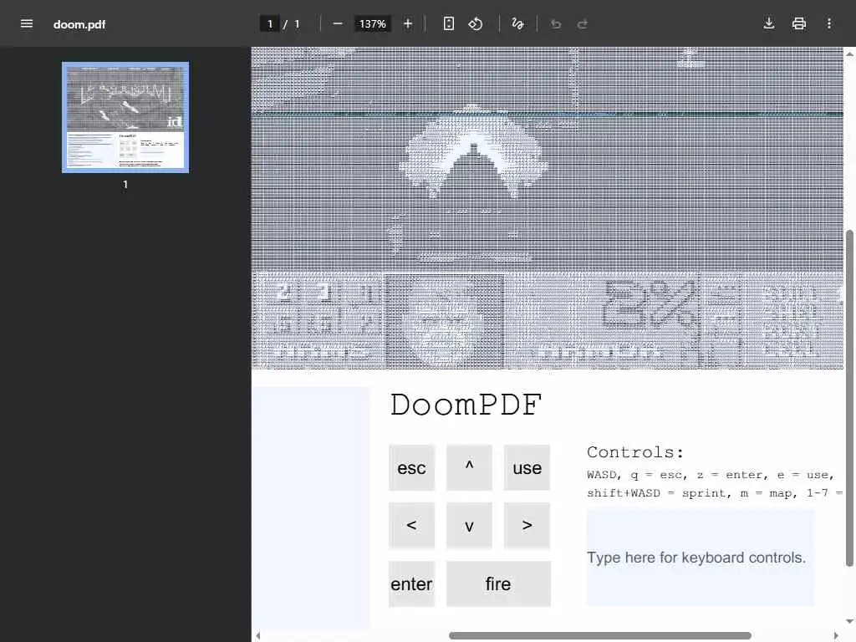Viewport: 856px width, 642px height.
Task: Download the doom.pdf file
Action: click(x=769, y=23)
